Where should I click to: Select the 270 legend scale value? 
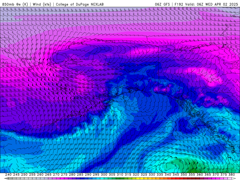pyautogui.click(x=56, y=175)
